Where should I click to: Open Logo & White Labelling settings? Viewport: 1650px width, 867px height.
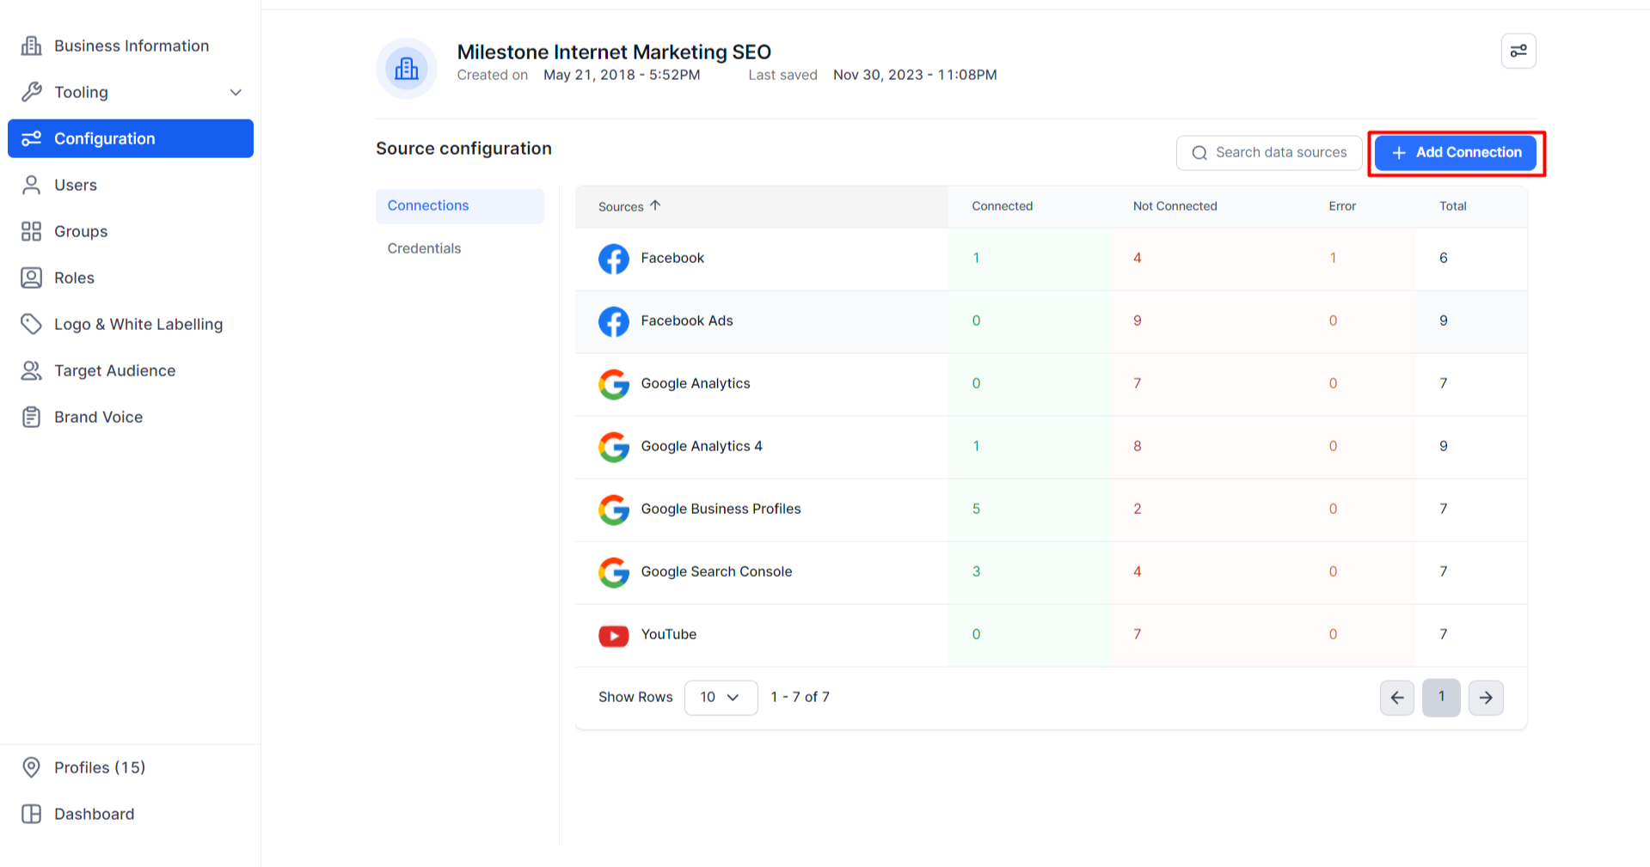pos(131,324)
